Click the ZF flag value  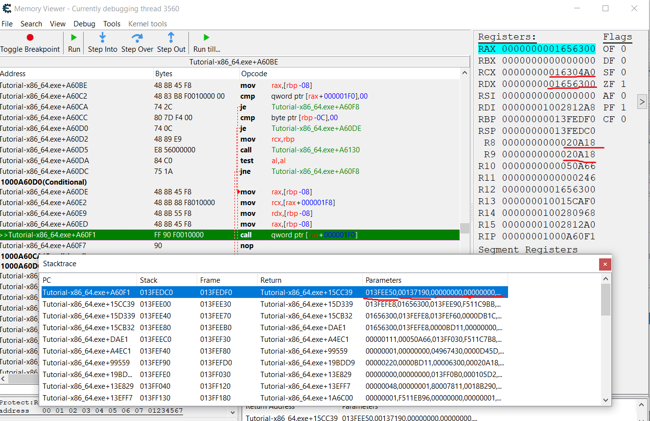point(623,84)
